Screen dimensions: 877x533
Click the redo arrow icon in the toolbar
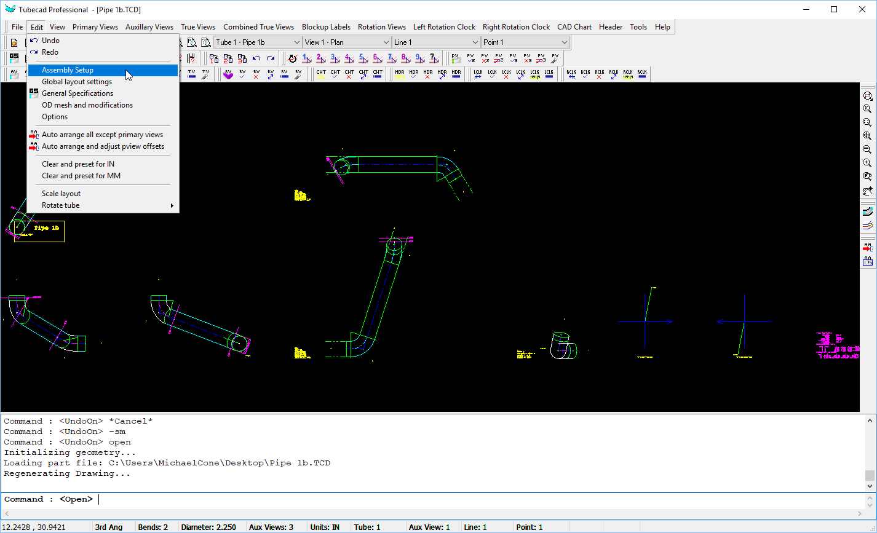pyautogui.click(x=271, y=58)
